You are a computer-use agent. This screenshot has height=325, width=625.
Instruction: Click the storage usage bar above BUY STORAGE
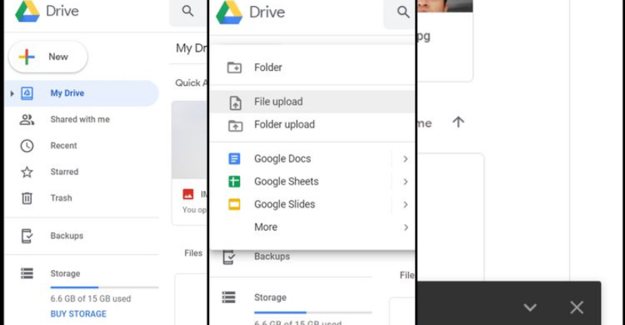[x=104, y=287]
